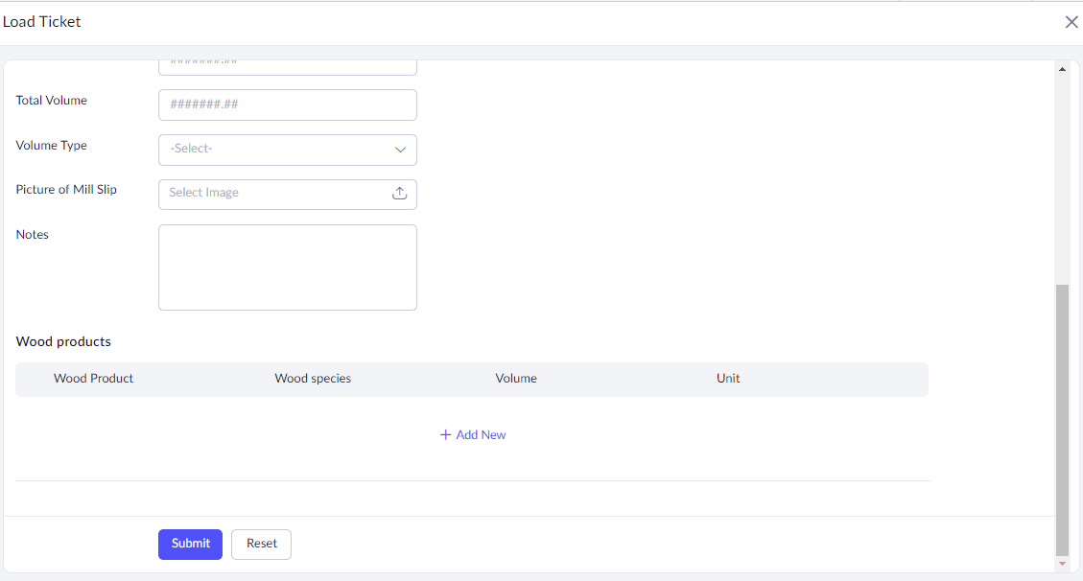Add a new wood product row
Viewport: 1083px width, 581px height.
(481, 435)
